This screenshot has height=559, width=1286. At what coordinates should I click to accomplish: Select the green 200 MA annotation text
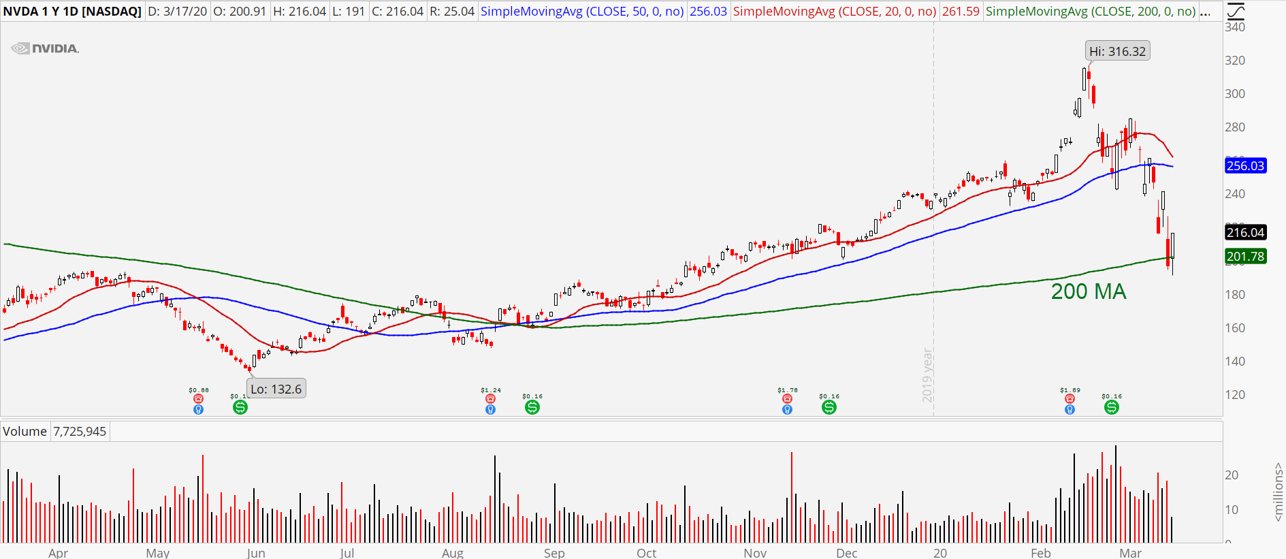click(x=1089, y=291)
